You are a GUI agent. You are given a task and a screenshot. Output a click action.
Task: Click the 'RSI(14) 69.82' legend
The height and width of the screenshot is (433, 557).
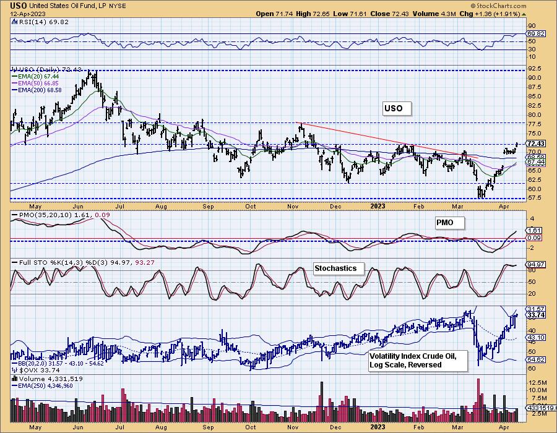43,22
